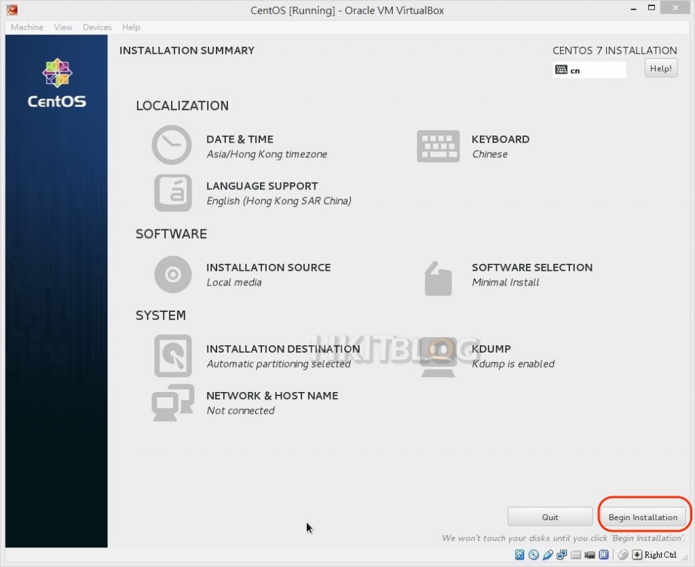Minimize the VirtualBox window
Viewport: 695px width, 567px height.
tap(634, 8)
